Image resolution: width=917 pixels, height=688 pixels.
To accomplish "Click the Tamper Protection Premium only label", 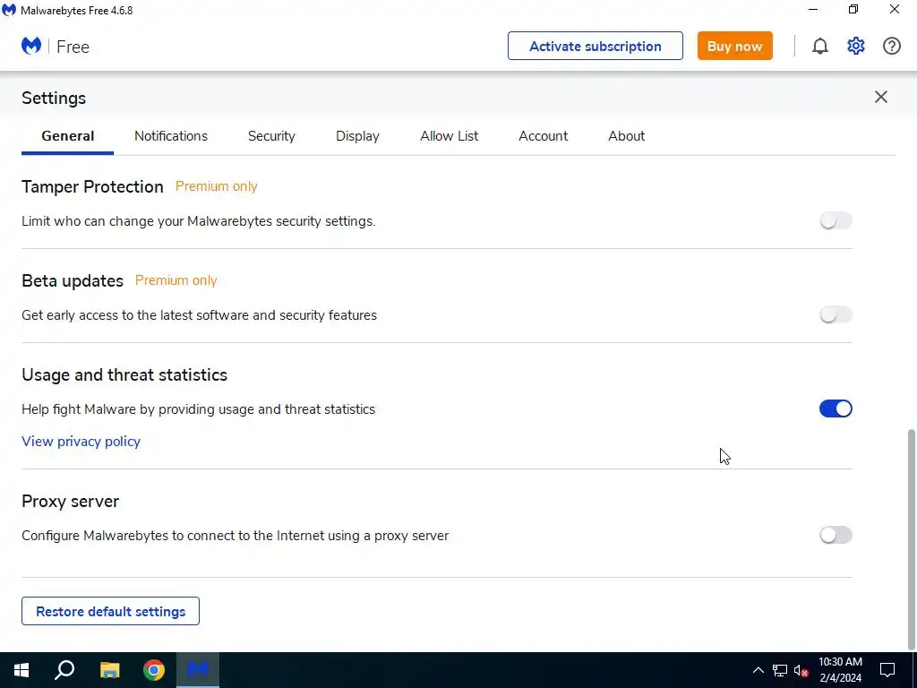I will (217, 186).
